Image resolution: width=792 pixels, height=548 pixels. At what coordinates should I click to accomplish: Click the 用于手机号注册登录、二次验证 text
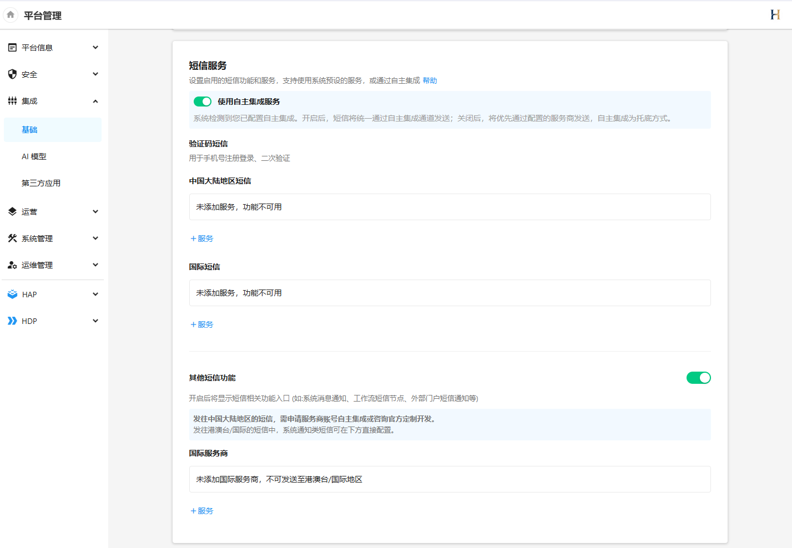click(239, 158)
